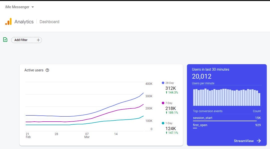270x149 pixels.
Task: Click the 147.1% increase indicator
Action: coord(172,133)
